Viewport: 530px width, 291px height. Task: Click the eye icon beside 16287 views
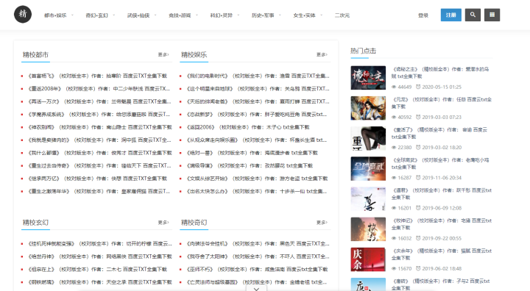pyautogui.click(x=394, y=178)
